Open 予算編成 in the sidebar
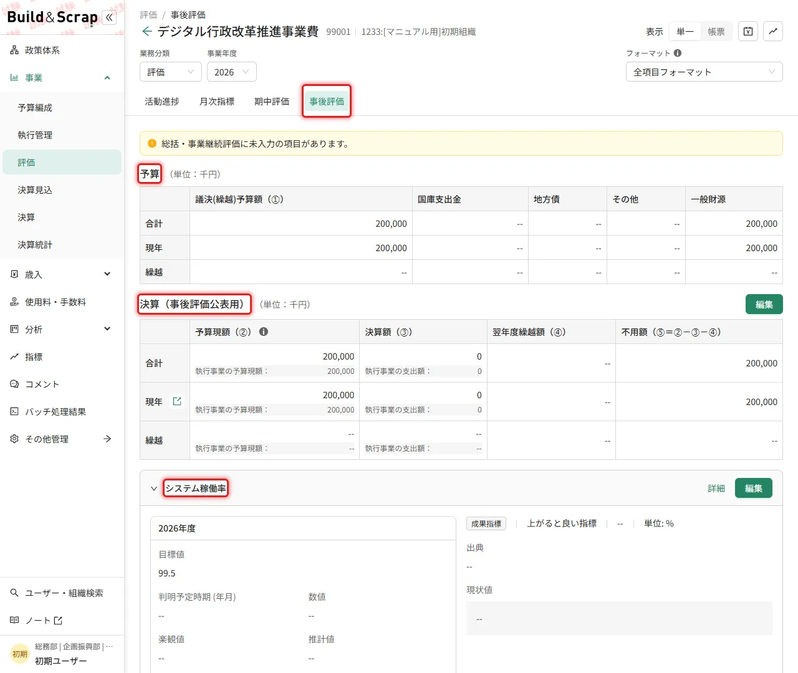This screenshot has width=798, height=673. (x=62, y=107)
